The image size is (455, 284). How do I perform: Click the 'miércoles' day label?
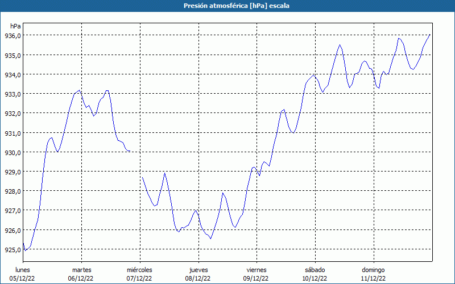(139, 270)
